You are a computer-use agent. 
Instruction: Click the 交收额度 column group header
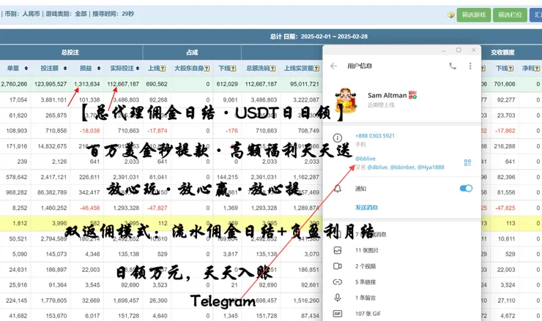tap(502, 53)
